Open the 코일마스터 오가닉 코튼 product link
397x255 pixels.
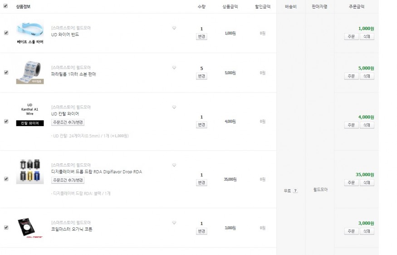pos(72,230)
